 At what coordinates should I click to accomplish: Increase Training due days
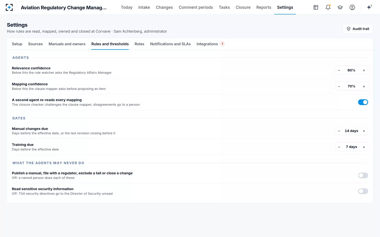tap(364, 147)
